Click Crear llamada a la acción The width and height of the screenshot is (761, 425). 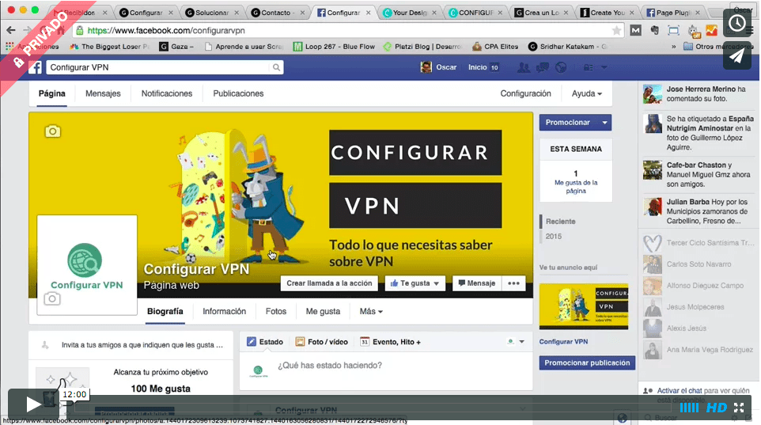329,283
